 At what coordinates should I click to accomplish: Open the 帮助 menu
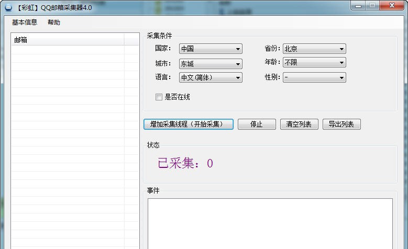(x=54, y=22)
